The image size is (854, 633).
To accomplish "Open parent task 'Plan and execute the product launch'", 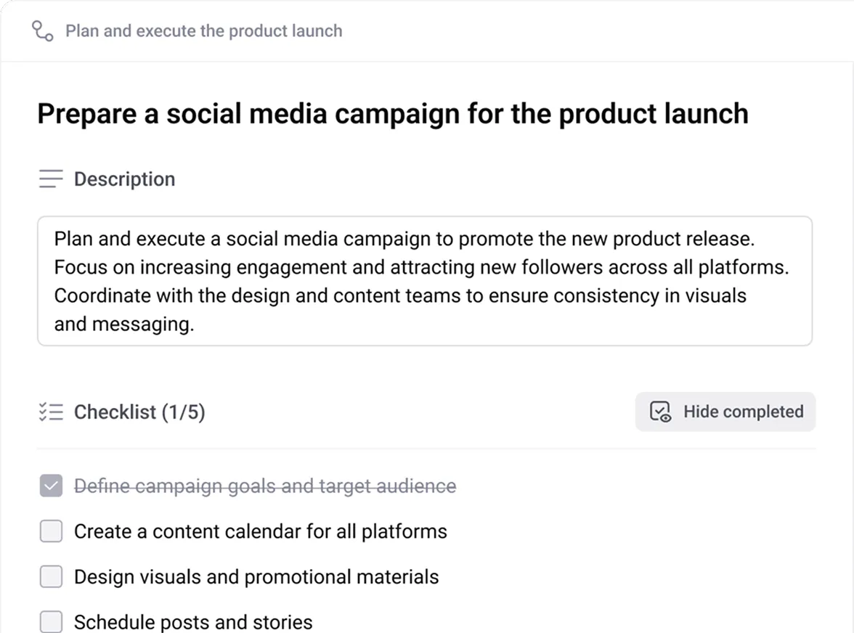I will pyautogui.click(x=203, y=31).
